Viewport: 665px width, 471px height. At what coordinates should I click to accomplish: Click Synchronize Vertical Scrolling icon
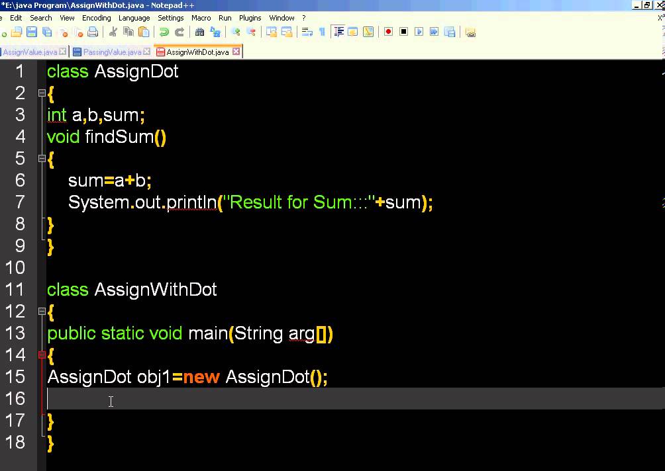pyautogui.click(x=272, y=32)
